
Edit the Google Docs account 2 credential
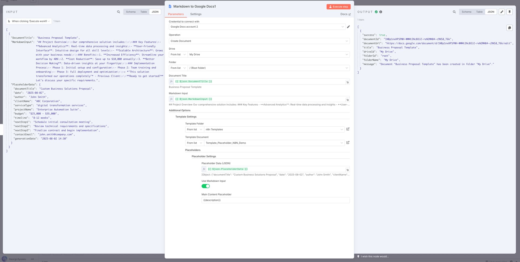[349, 27]
